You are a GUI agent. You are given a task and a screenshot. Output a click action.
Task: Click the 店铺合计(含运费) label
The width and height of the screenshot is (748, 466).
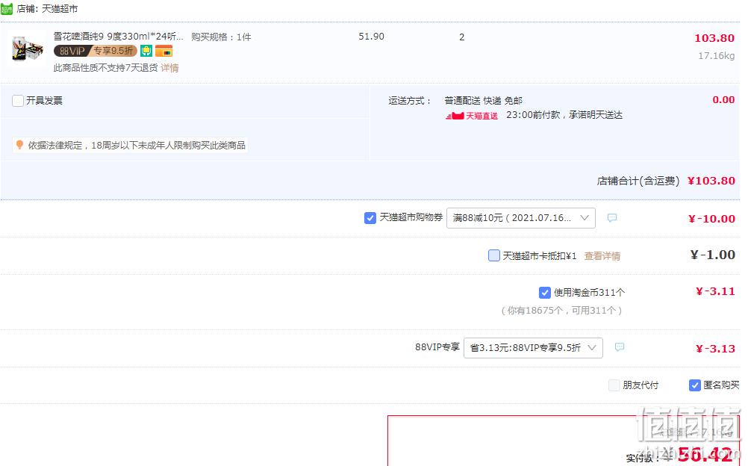point(638,181)
